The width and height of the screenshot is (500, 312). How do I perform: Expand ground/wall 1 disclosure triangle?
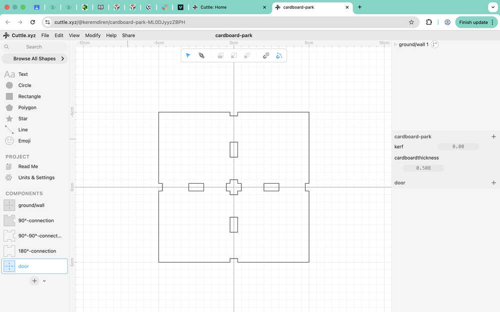(395, 44)
